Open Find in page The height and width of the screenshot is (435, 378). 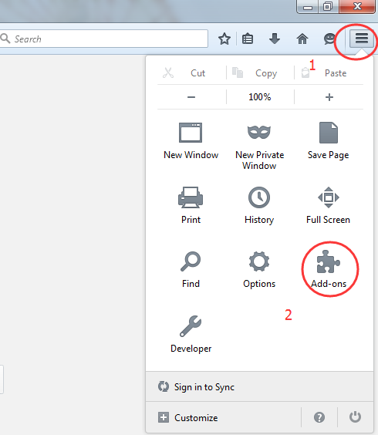(191, 270)
